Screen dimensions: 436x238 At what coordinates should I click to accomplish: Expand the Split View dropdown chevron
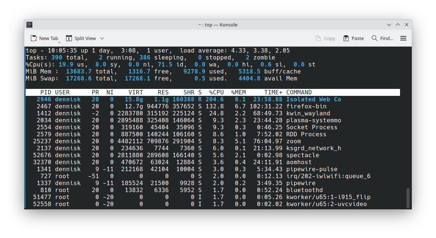102,38
